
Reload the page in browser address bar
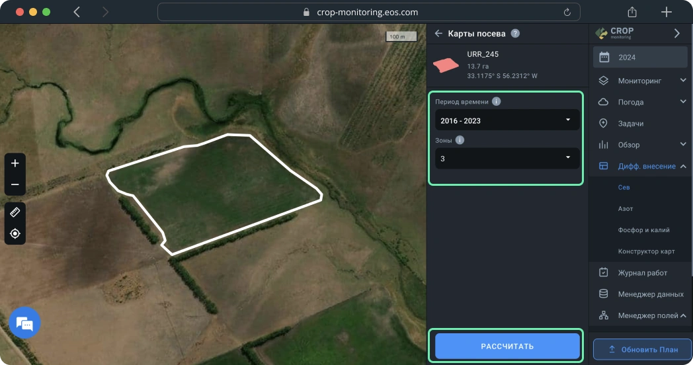click(567, 12)
